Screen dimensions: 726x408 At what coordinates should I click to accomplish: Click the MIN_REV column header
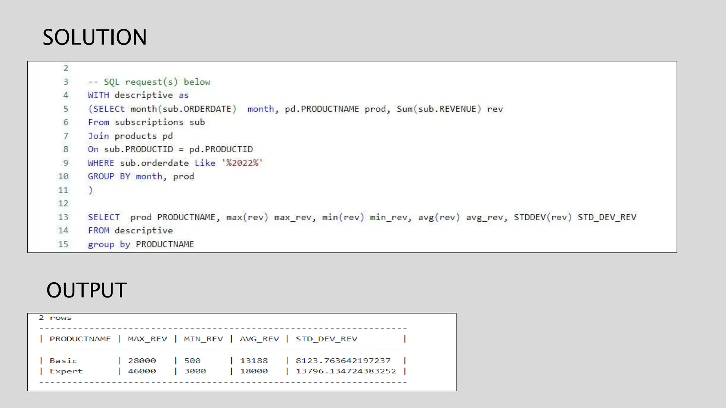coord(203,339)
